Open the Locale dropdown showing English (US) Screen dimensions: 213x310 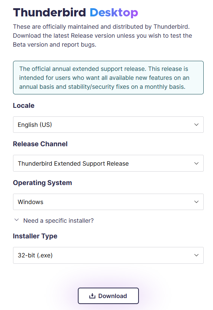coord(108,125)
